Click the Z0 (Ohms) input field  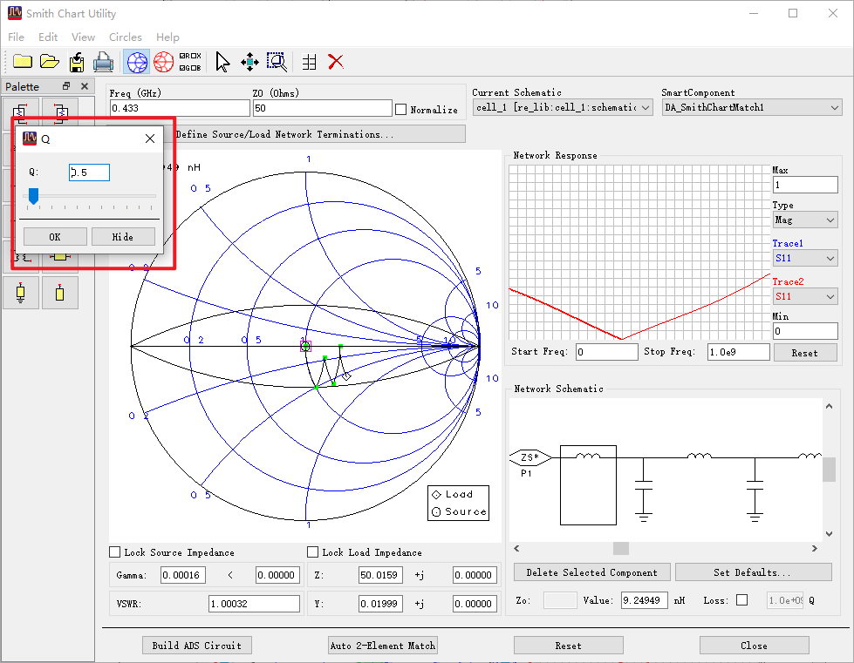point(323,108)
